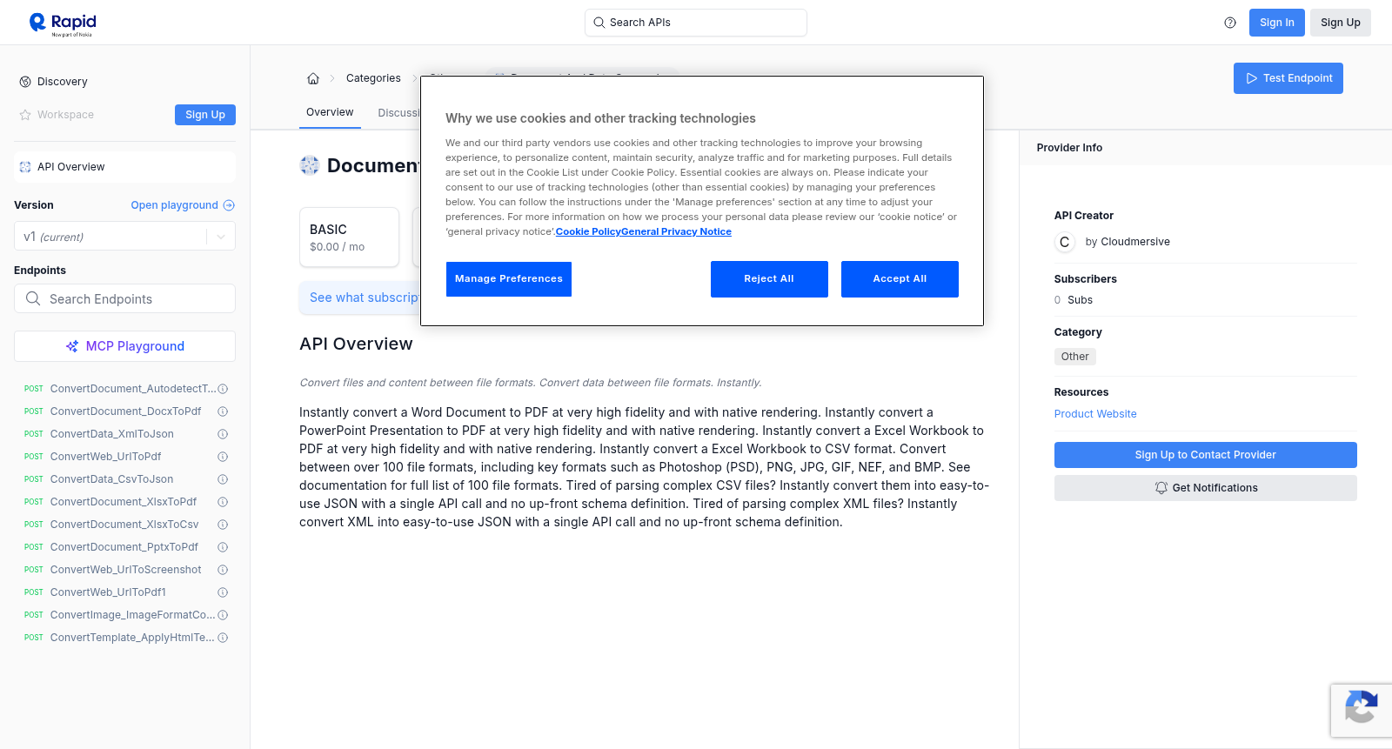Click the info icon for ConvertDocument_AutodetectT...

(223, 389)
